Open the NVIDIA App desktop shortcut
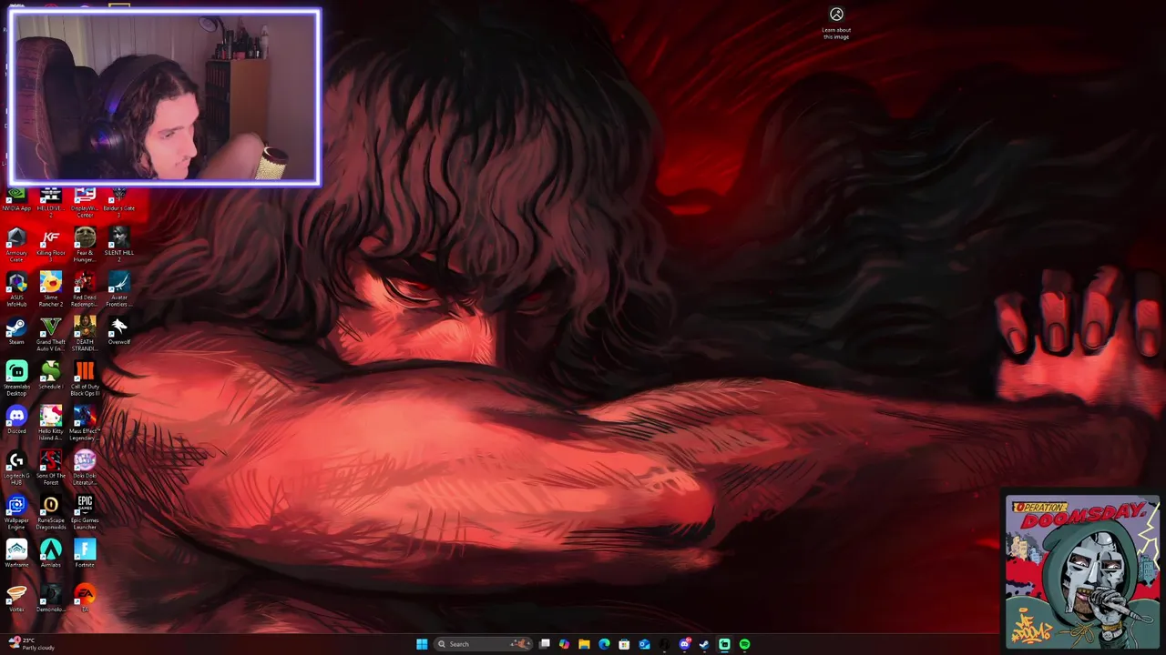 point(16,199)
